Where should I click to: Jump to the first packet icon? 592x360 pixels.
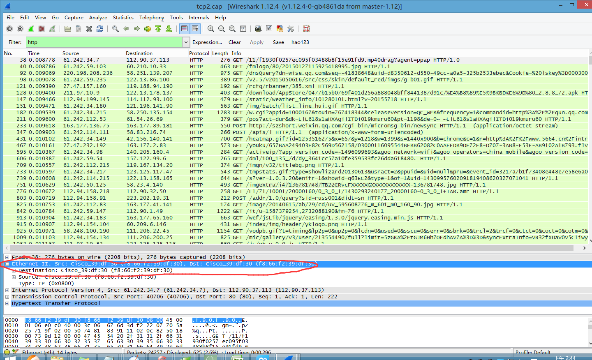pyautogui.click(x=158, y=29)
